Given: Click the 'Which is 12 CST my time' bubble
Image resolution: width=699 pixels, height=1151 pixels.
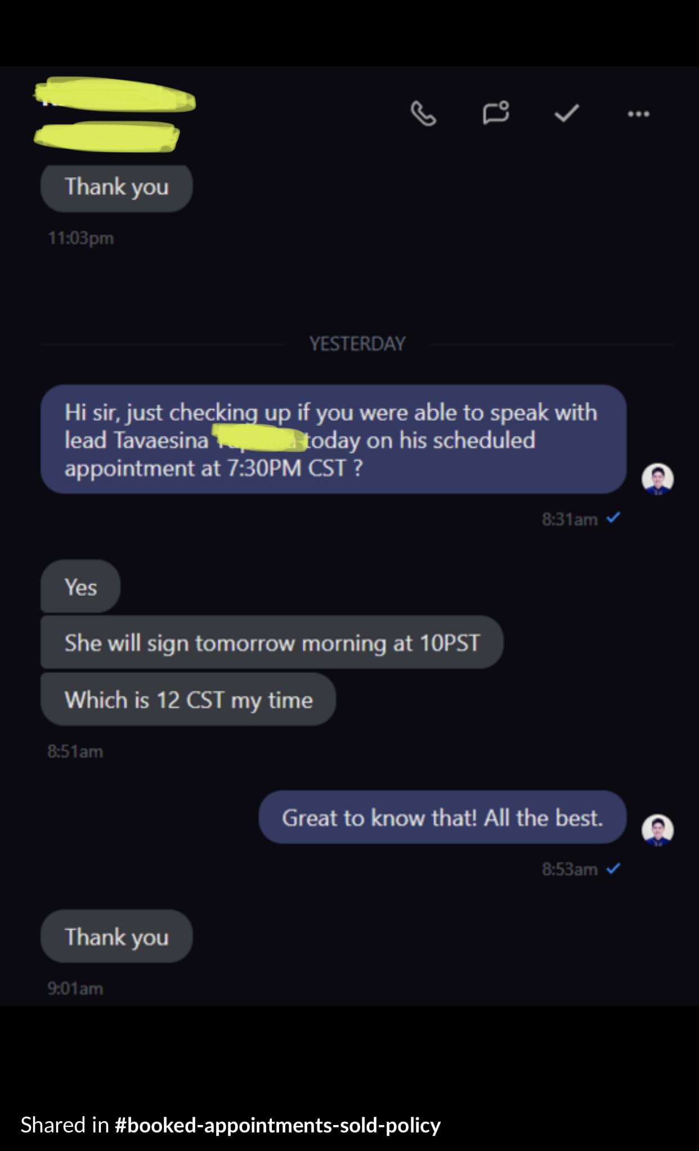Looking at the screenshot, I should pos(188,700).
